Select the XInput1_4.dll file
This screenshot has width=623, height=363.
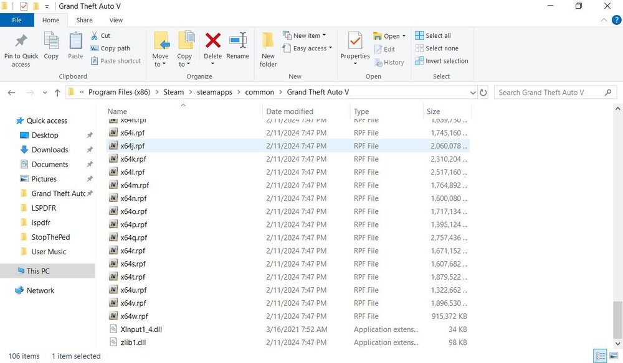[288, 329]
